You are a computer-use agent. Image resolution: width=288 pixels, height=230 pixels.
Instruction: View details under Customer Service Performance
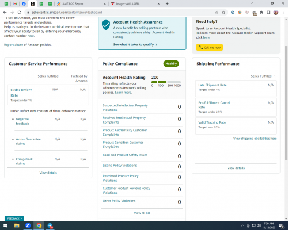pyautogui.click(x=48, y=172)
